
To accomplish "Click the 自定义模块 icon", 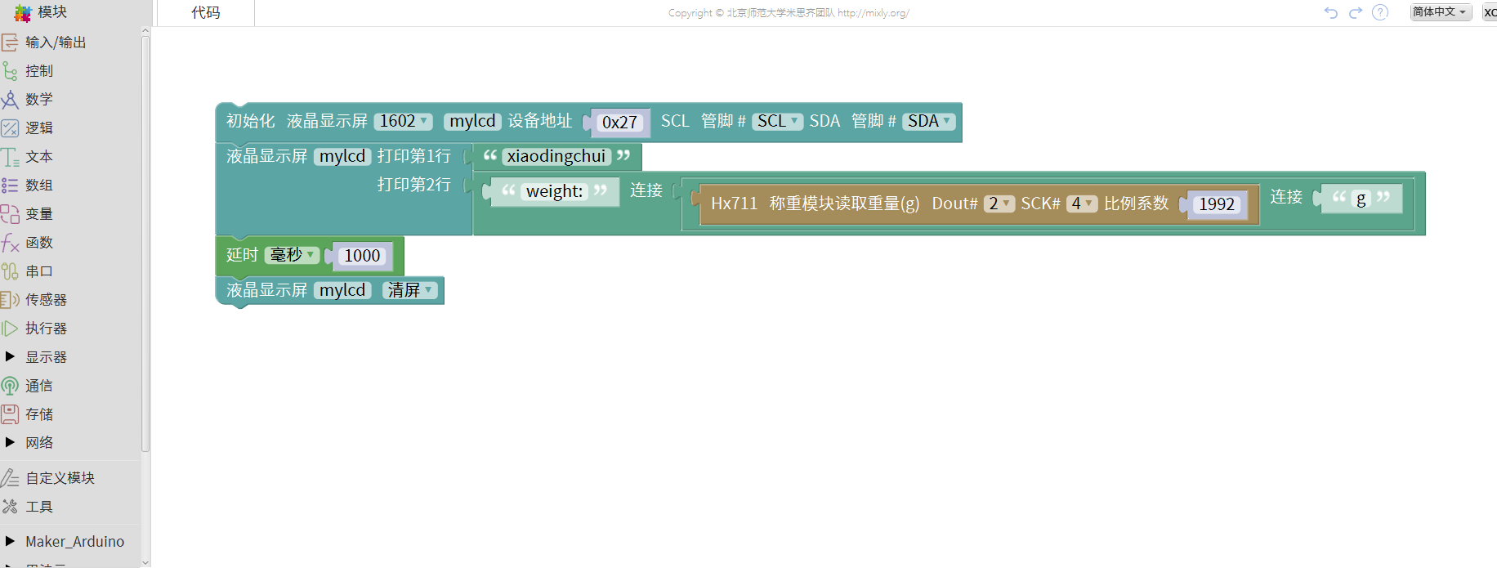I will tap(10, 478).
